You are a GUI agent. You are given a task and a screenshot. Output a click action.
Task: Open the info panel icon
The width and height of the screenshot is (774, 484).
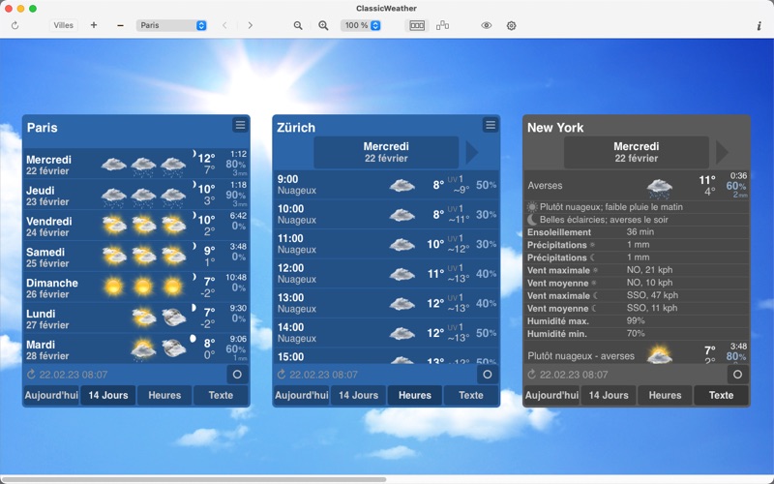click(759, 26)
